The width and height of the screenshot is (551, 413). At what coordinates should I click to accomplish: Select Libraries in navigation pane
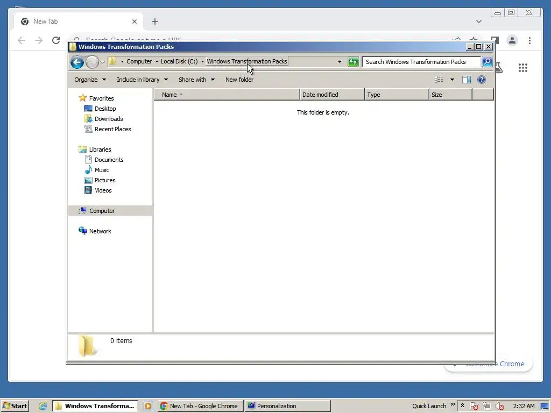click(x=100, y=149)
